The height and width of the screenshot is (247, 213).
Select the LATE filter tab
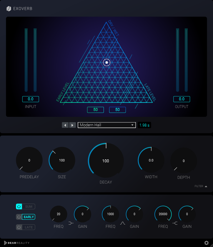29,227
